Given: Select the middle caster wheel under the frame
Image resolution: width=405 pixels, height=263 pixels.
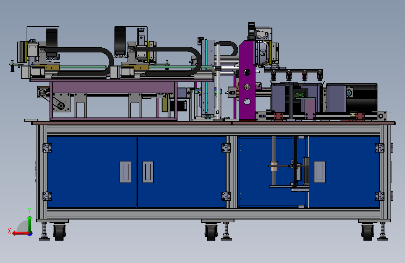Looking at the screenshot, I should pyautogui.click(x=211, y=232).
